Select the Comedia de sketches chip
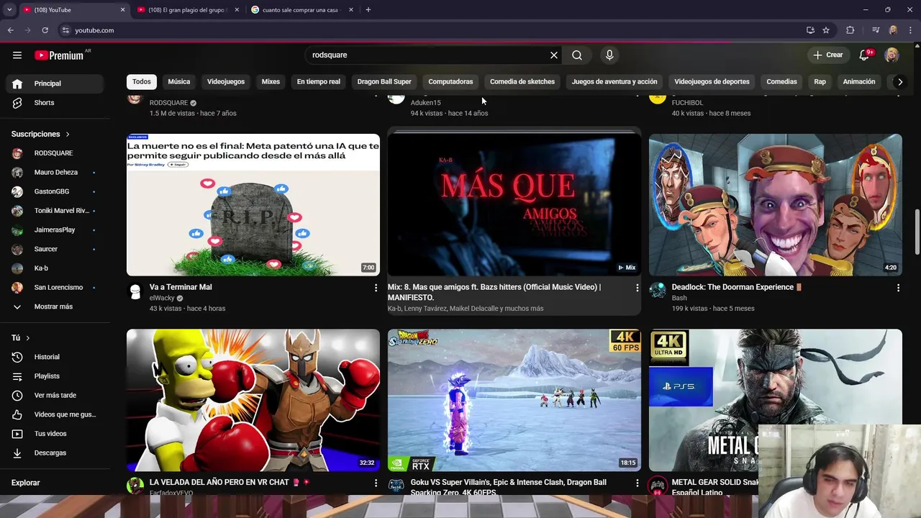The image size is (921, 518). tap(522, 81)
